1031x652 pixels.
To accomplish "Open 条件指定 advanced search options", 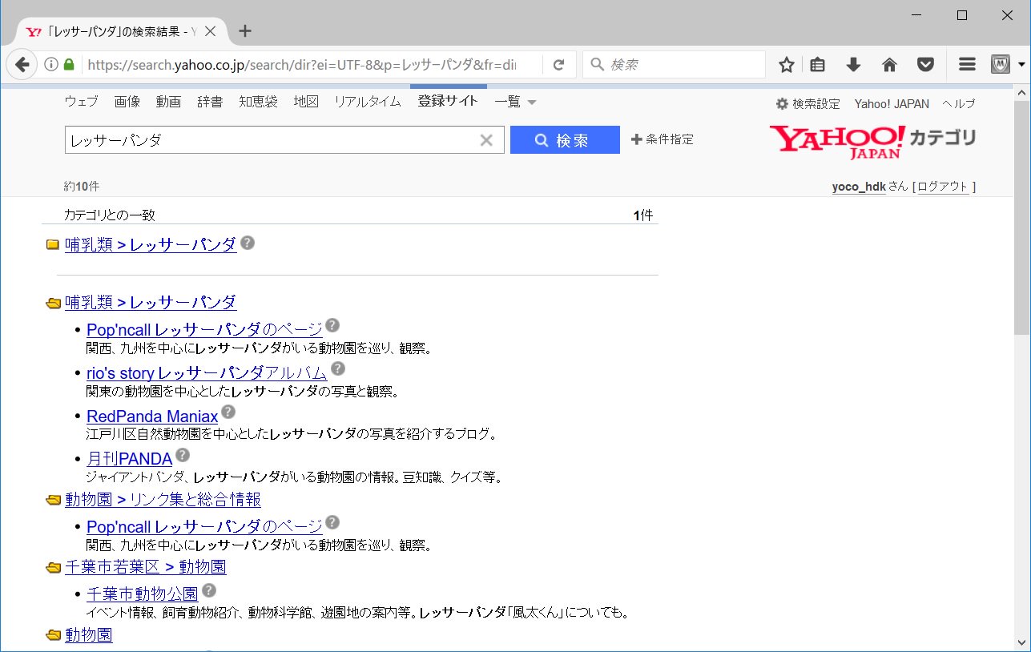I will [x=662, y=139].
